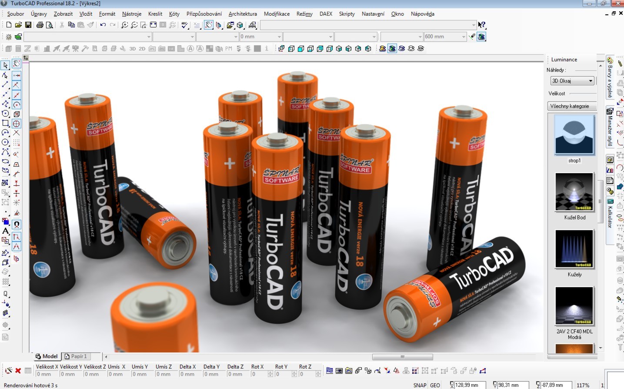Open the combo box left of 600 mm
The image size is (624, 389).
coord(402,37)
